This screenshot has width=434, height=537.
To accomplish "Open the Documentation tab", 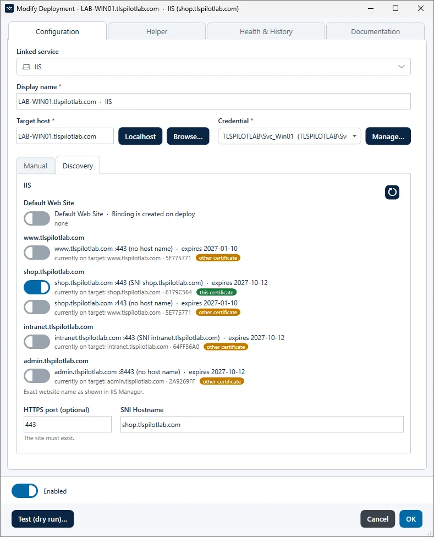I will tap(376, 31).
